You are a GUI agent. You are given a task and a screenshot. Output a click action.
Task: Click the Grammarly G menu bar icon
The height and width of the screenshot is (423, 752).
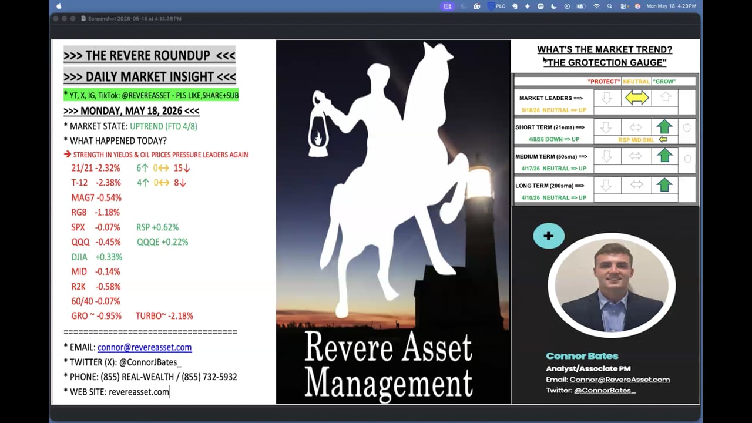(x=477, y=6)
